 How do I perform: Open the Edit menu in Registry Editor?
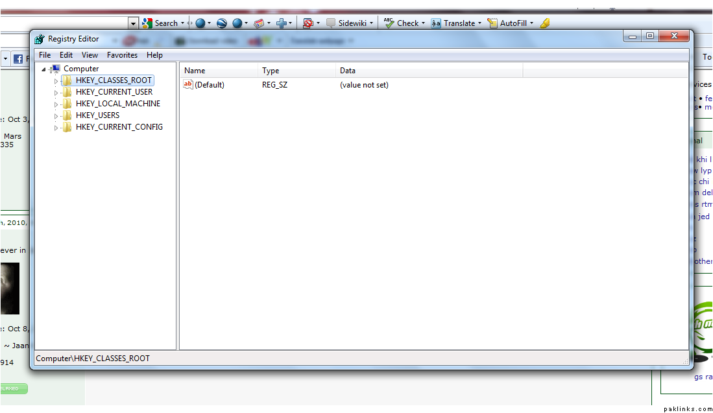coord(66,55)
